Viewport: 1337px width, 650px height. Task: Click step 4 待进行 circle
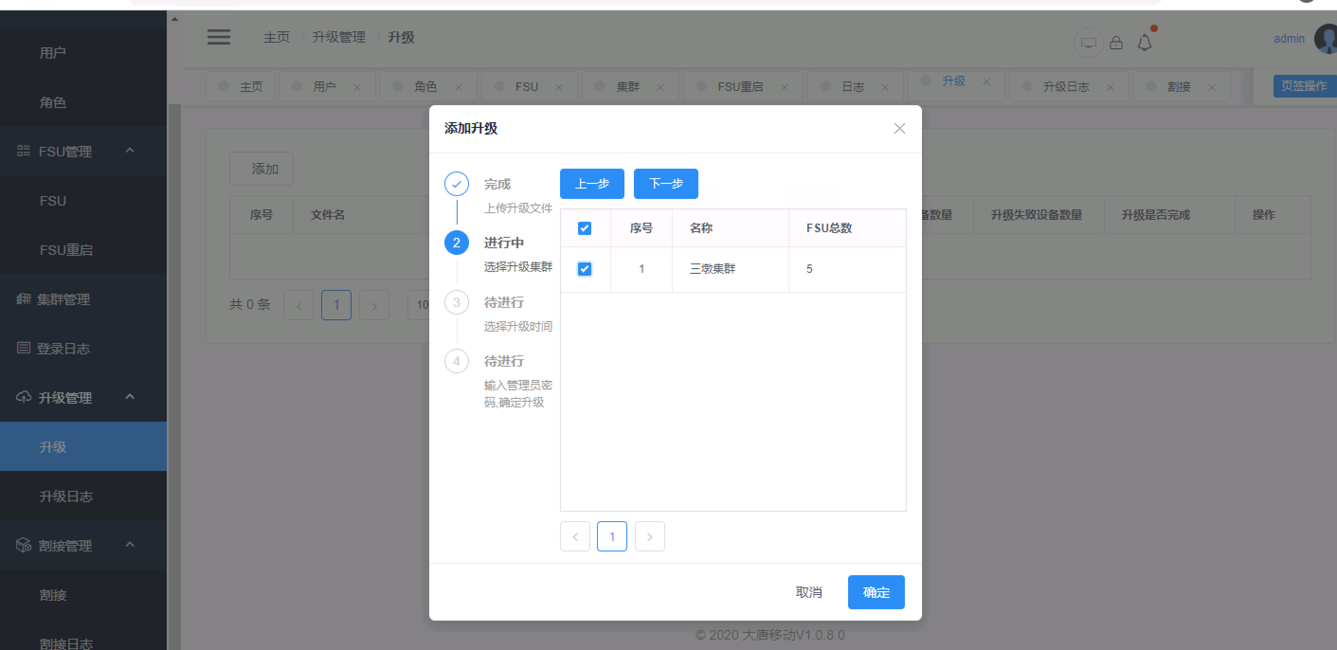click(x=456, y=361)
